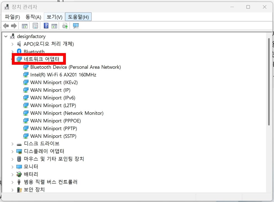Click the Device Manager title bar icon
Image resolution: width=274 pixels, height=202 pixels.
pos(7,7)
